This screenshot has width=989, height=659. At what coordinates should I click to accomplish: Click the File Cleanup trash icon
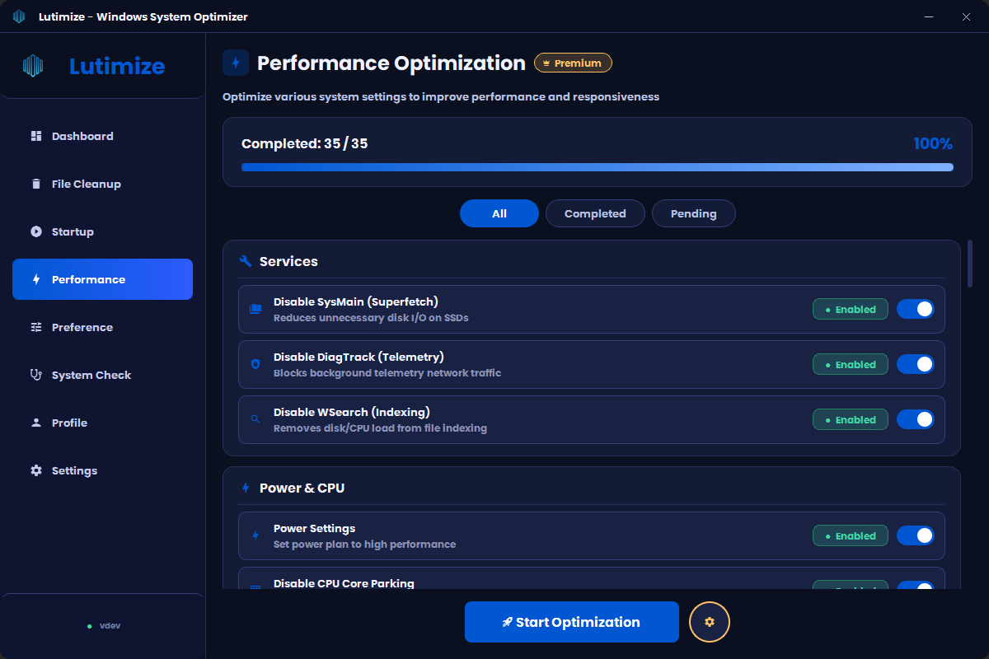[36, 184]
